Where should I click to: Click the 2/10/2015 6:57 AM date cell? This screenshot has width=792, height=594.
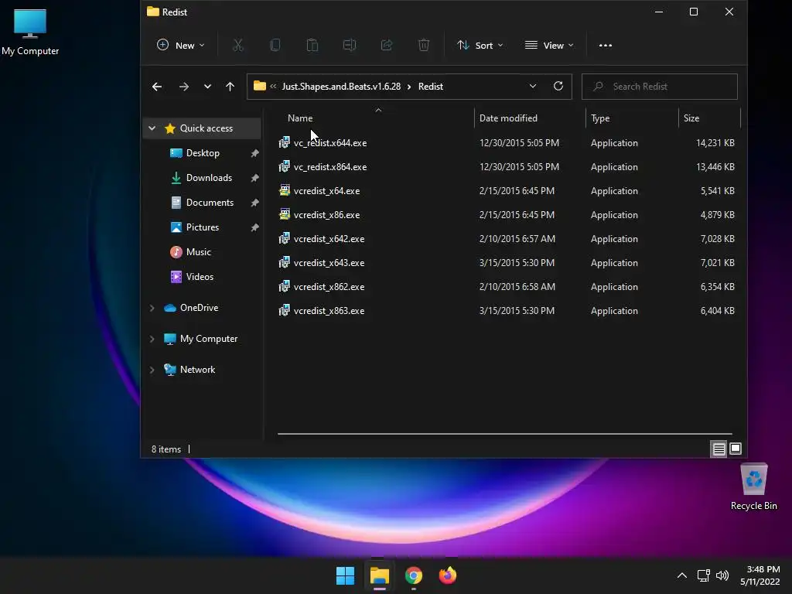point(517,239)
